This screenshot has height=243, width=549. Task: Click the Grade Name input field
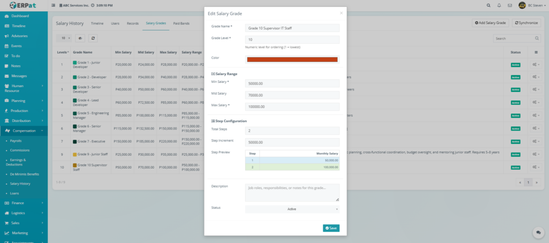coord(292,28)
